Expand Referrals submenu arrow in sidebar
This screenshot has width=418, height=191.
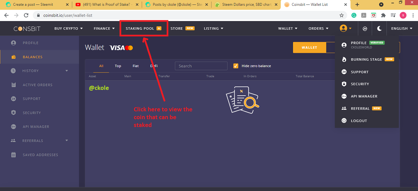pyautogui.click(x=67, y=141)
